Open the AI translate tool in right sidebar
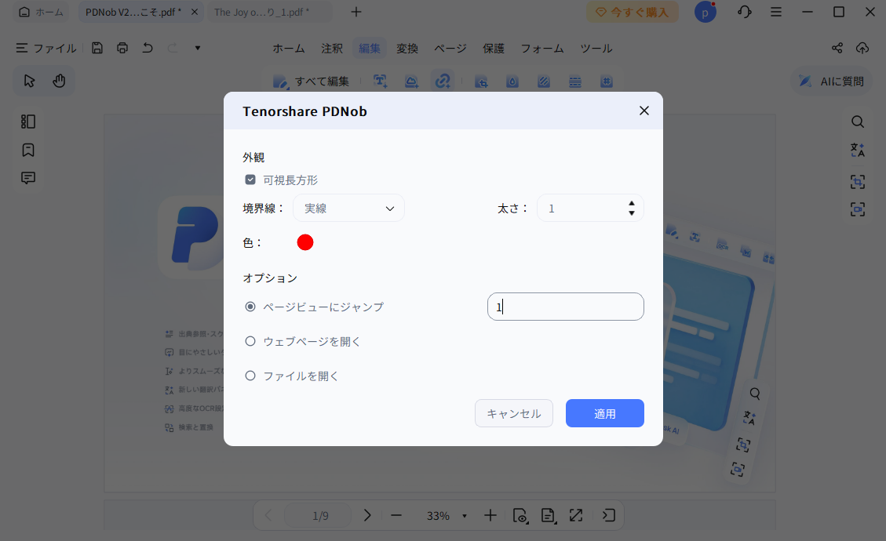886x541 pixels. coord(858,149)
